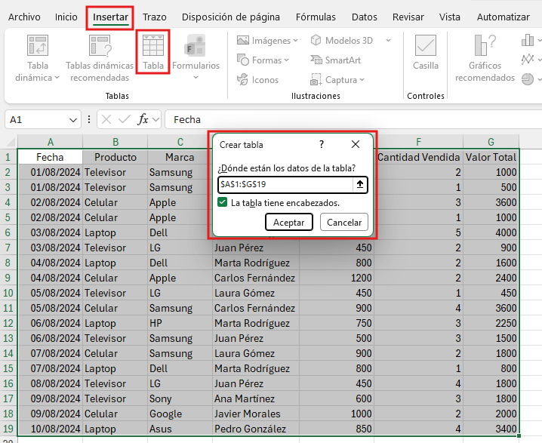Switch to the Fórmulas tab
This screenshot has width=542, height=443.
coord(316,17)
